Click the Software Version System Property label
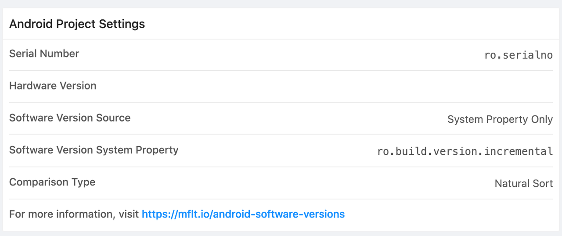This screenshot has width=562, height=236. [94, 150]
